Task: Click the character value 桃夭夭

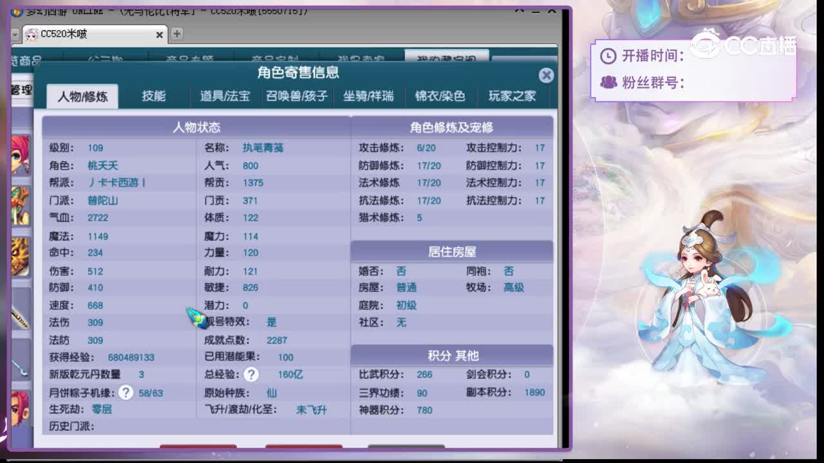Action: 103,165
